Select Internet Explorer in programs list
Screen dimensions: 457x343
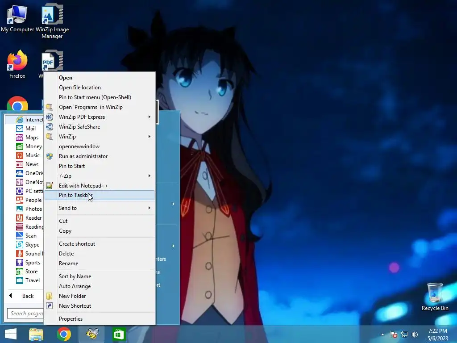click(25, 120)
